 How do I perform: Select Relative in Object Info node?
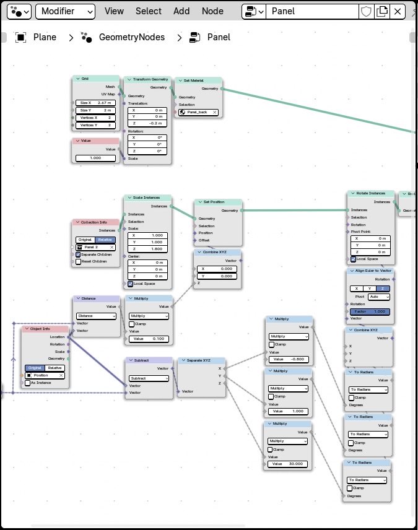(x=54, y=368)
